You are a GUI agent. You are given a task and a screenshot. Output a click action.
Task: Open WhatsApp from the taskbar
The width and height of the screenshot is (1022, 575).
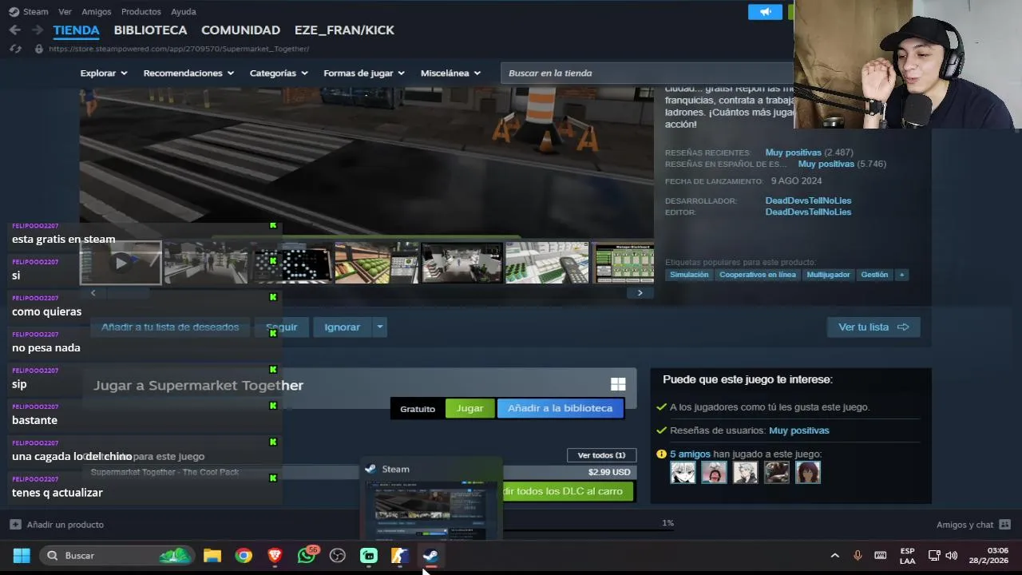point(307,556)
